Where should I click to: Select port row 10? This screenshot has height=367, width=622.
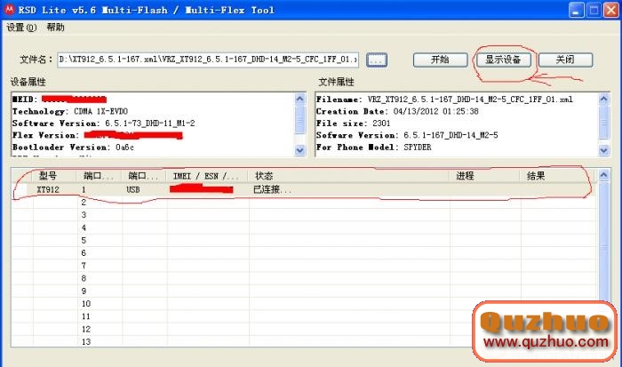coord(304,304)
